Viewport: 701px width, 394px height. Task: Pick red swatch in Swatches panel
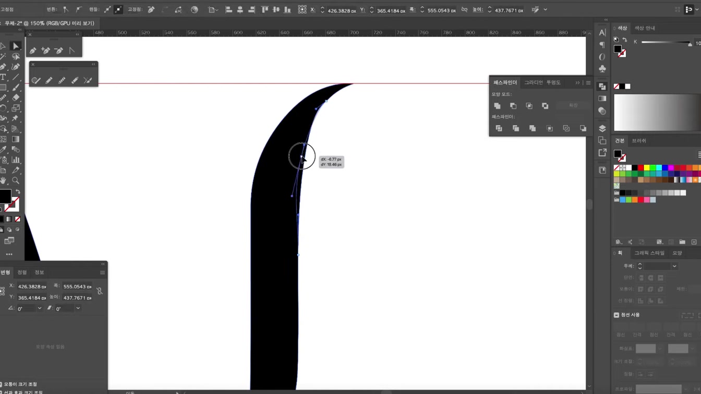(x=640, y=168)
